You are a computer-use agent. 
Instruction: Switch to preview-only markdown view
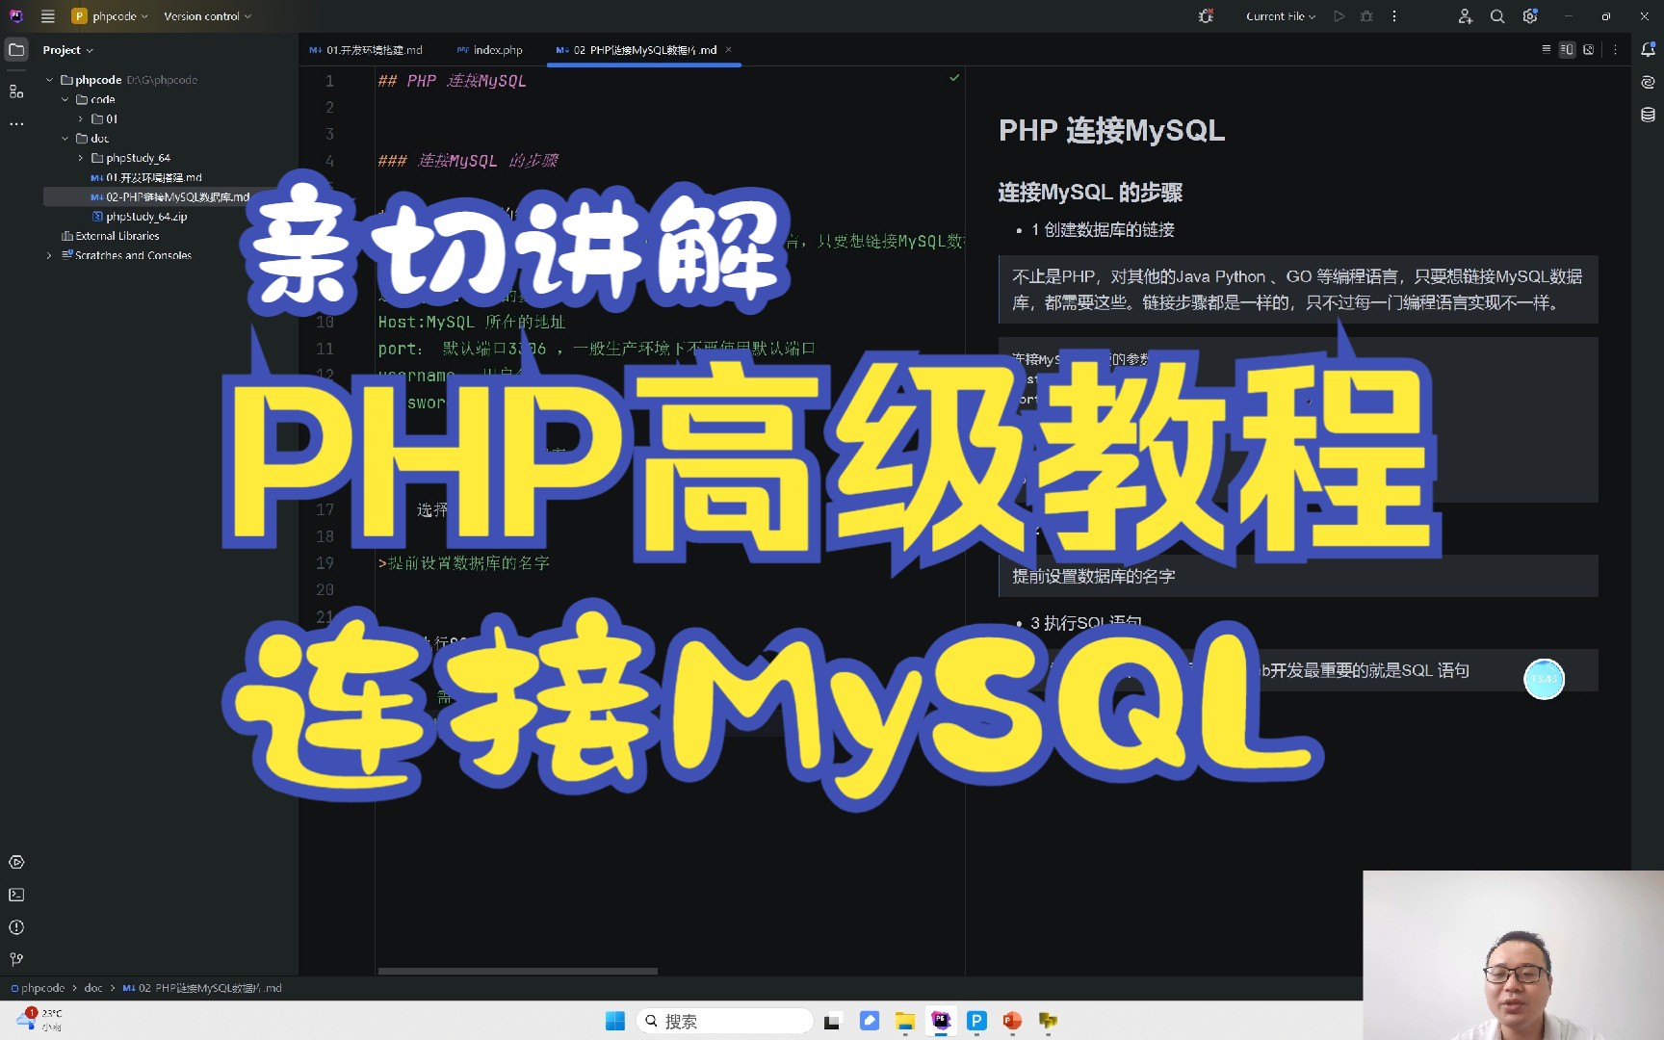click(1589, 49)
